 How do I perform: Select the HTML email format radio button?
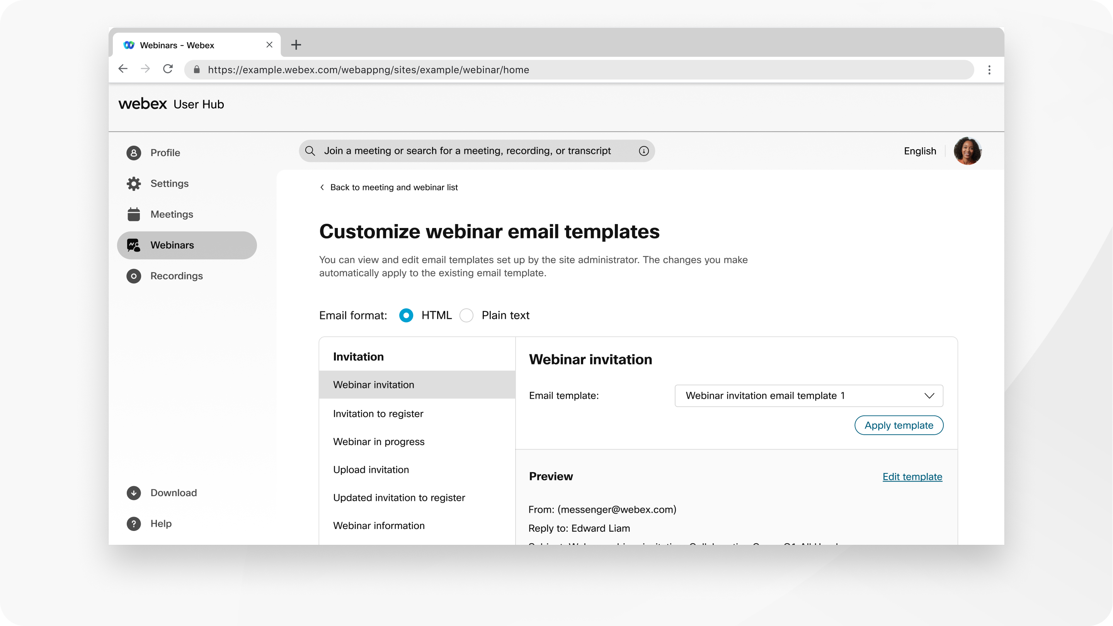point(405,315)
